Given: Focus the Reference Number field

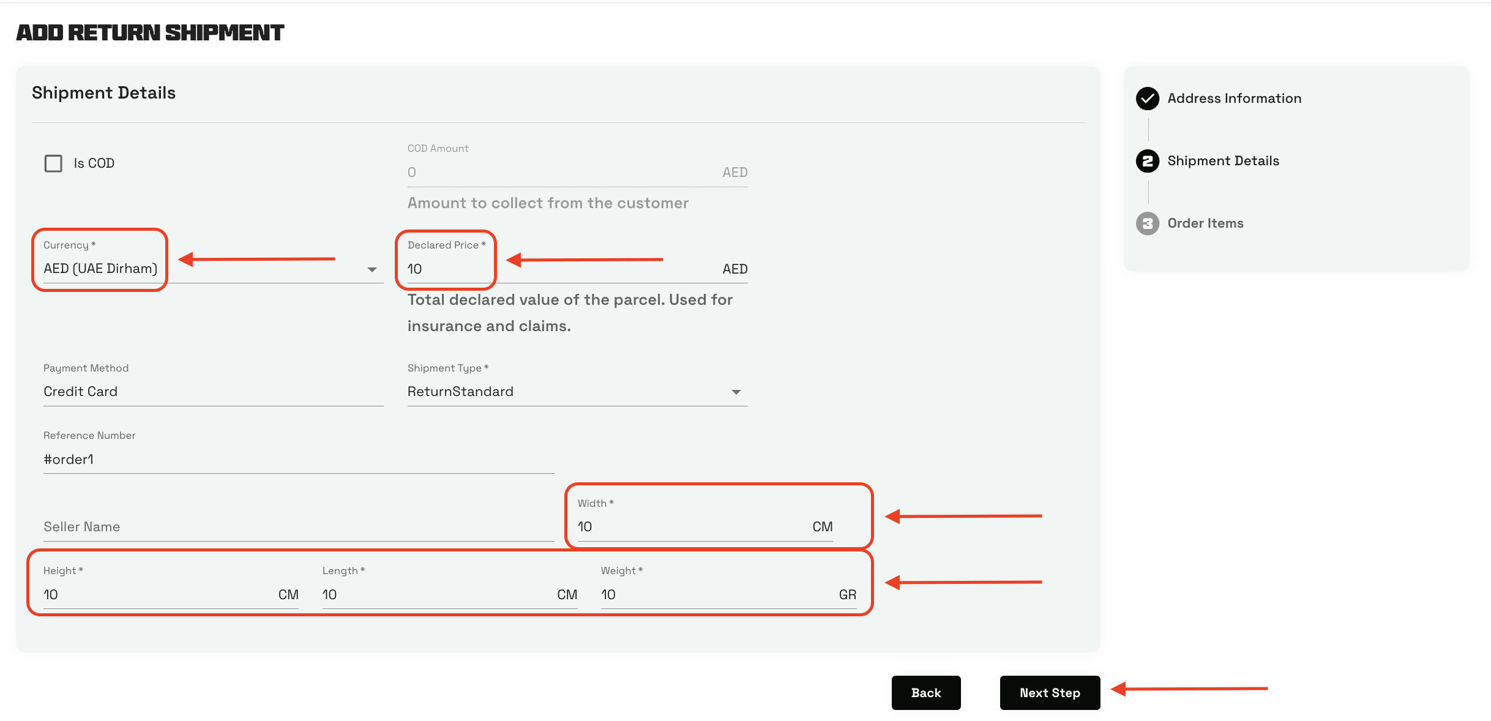Looking at the screenshot, I should point(298,460).
